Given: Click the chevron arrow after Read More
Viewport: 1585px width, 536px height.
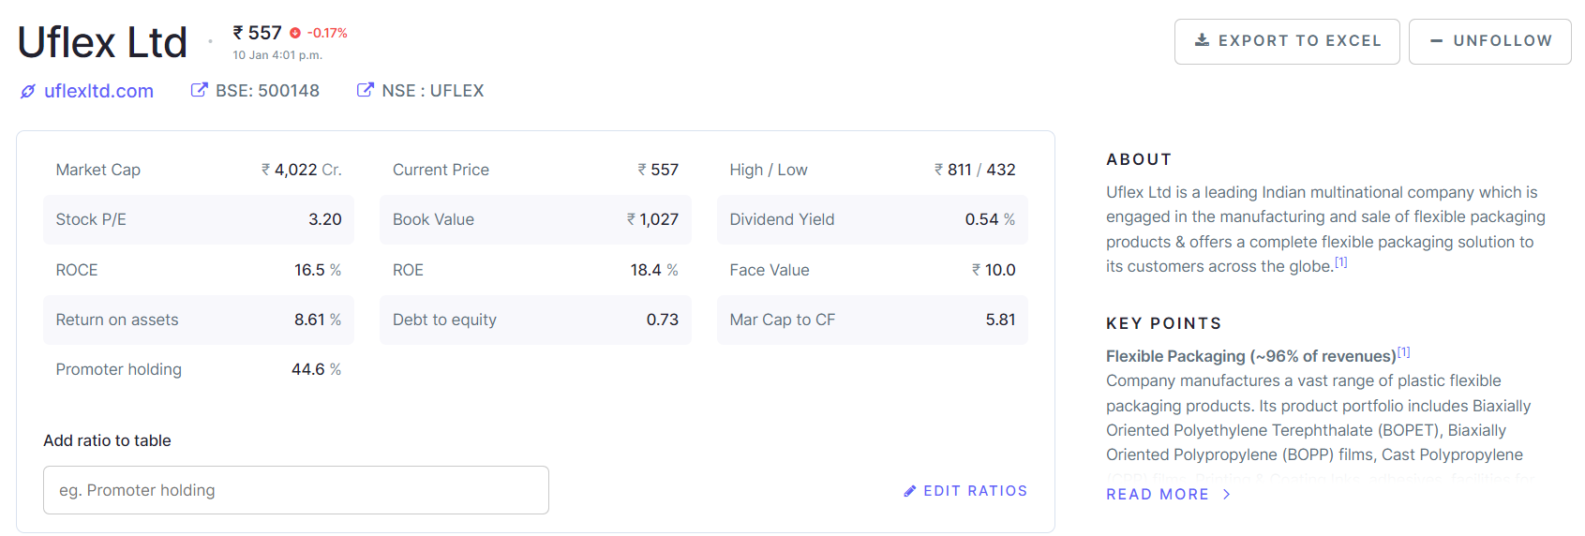Looking at the screenshot, I should point(1226,494).
